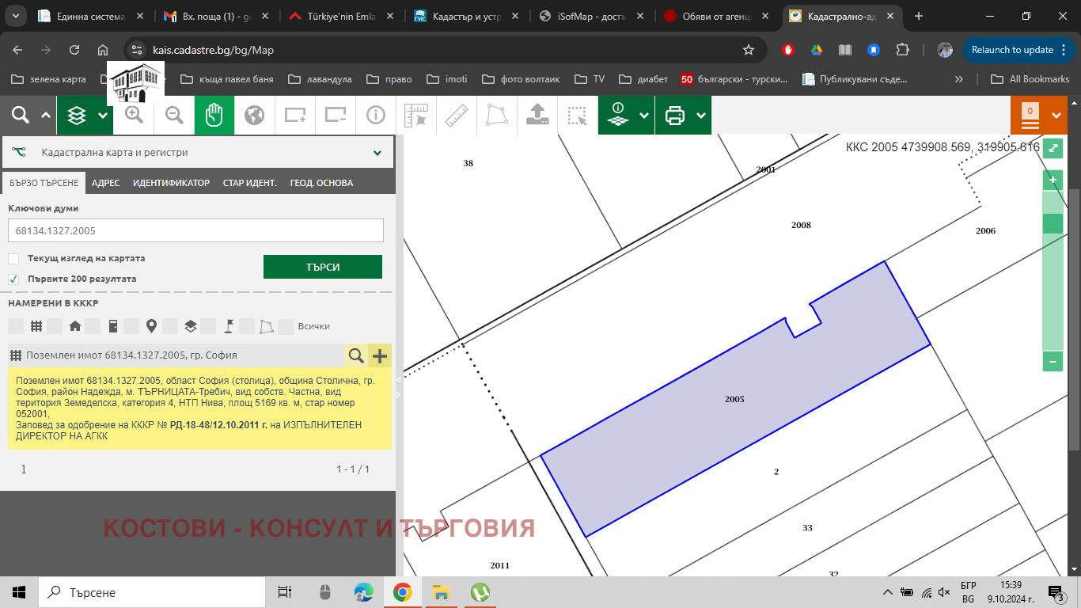Click the 'Ключови думи' keyword input field
Viewport: 1081px width, 608px height.
click(195, 231)
